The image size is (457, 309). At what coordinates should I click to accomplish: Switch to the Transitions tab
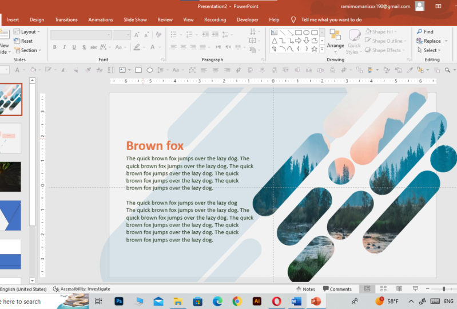click(66, 20)
